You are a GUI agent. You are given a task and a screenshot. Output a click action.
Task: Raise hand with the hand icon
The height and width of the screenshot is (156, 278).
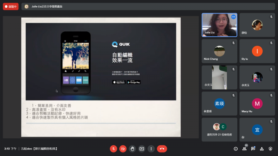[132, 149]
